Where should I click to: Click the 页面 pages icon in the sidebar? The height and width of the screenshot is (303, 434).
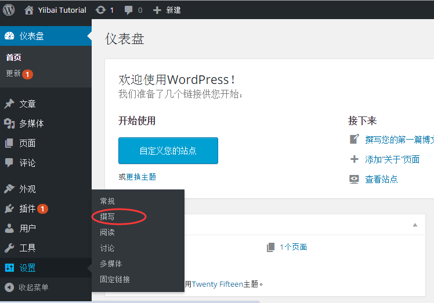[9, 143]
